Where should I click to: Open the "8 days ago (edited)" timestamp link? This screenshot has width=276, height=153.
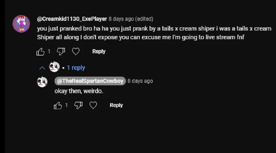point(131,19)
